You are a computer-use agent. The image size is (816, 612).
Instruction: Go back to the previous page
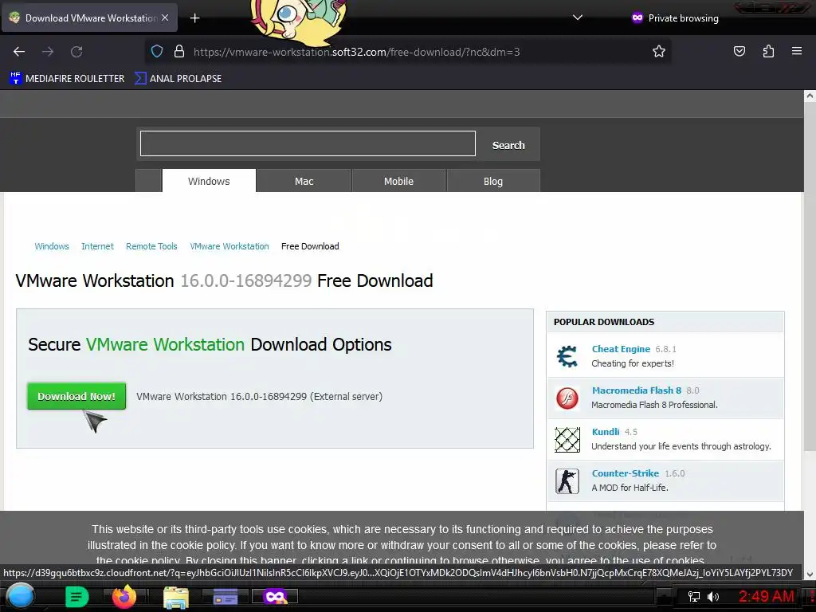coord(19,52)
